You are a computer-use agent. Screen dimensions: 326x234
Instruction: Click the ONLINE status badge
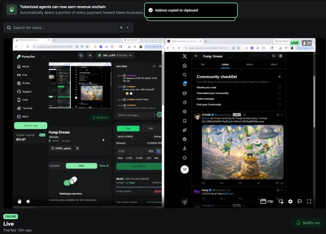[x=11, y=217]
